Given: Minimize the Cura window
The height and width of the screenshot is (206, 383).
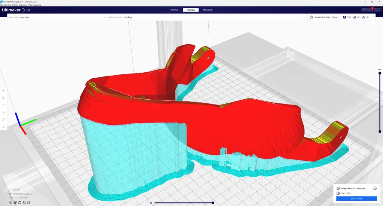Looking at the screenshot, I should coord(365,2).
